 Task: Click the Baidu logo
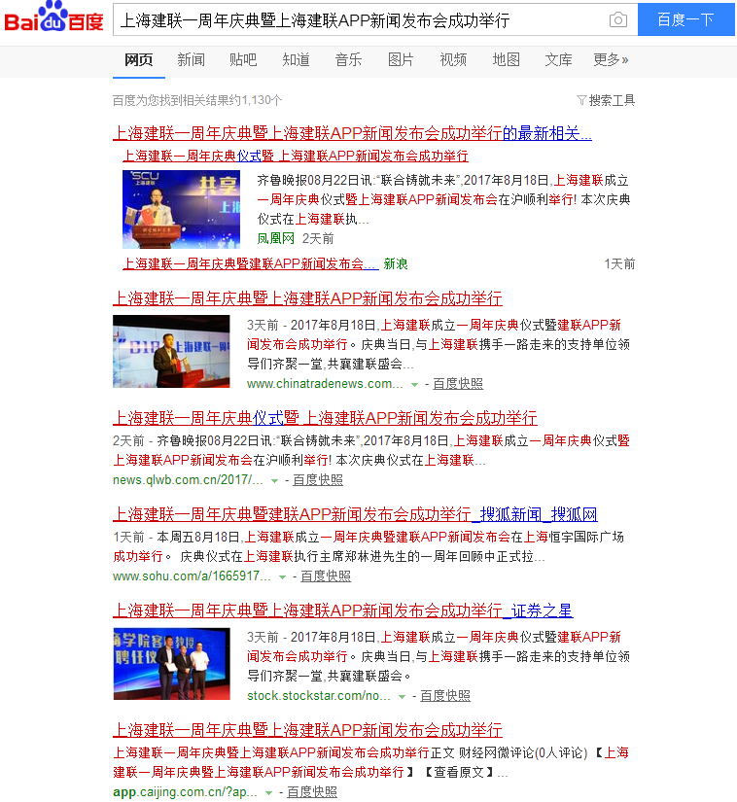pyautogui.click(x=53, y=19)
